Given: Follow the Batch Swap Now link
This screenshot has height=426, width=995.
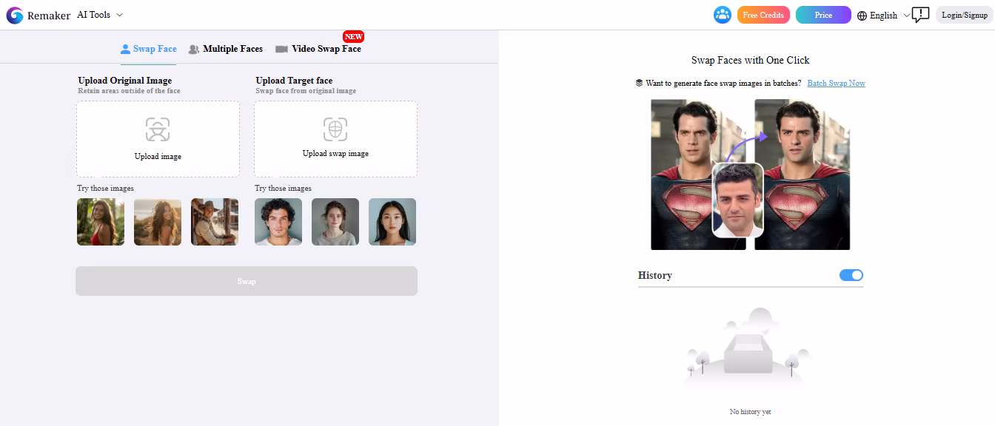Looking at the screenshot, I should click(x=836, y=83).
